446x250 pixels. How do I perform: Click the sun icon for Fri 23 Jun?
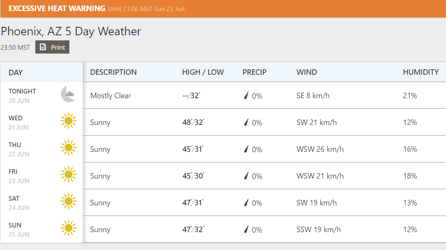tap(68, 174)
